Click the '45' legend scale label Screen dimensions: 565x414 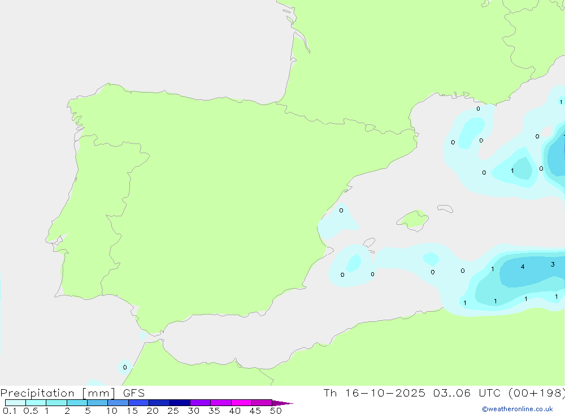point(255,411)
